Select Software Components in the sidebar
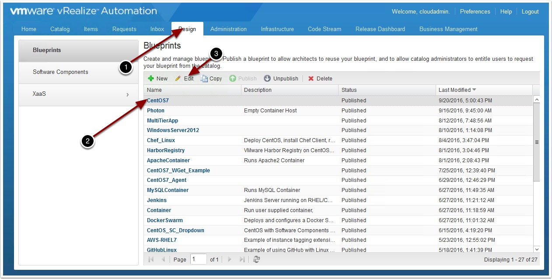Viewport: 552px width, 279px height. click(78, 73)
